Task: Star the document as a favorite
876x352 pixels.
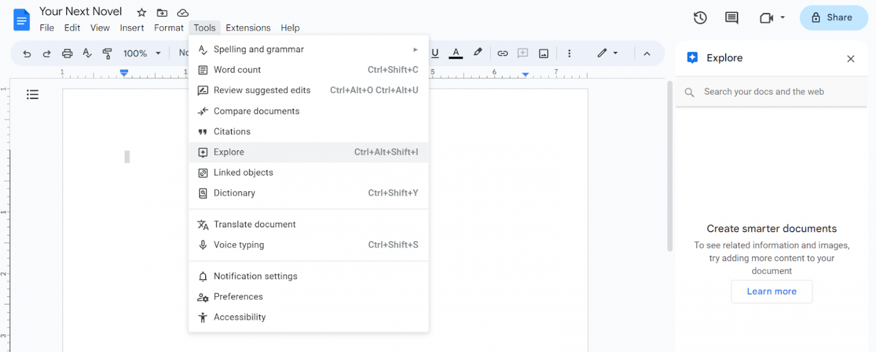Action: tap(141, 12)
